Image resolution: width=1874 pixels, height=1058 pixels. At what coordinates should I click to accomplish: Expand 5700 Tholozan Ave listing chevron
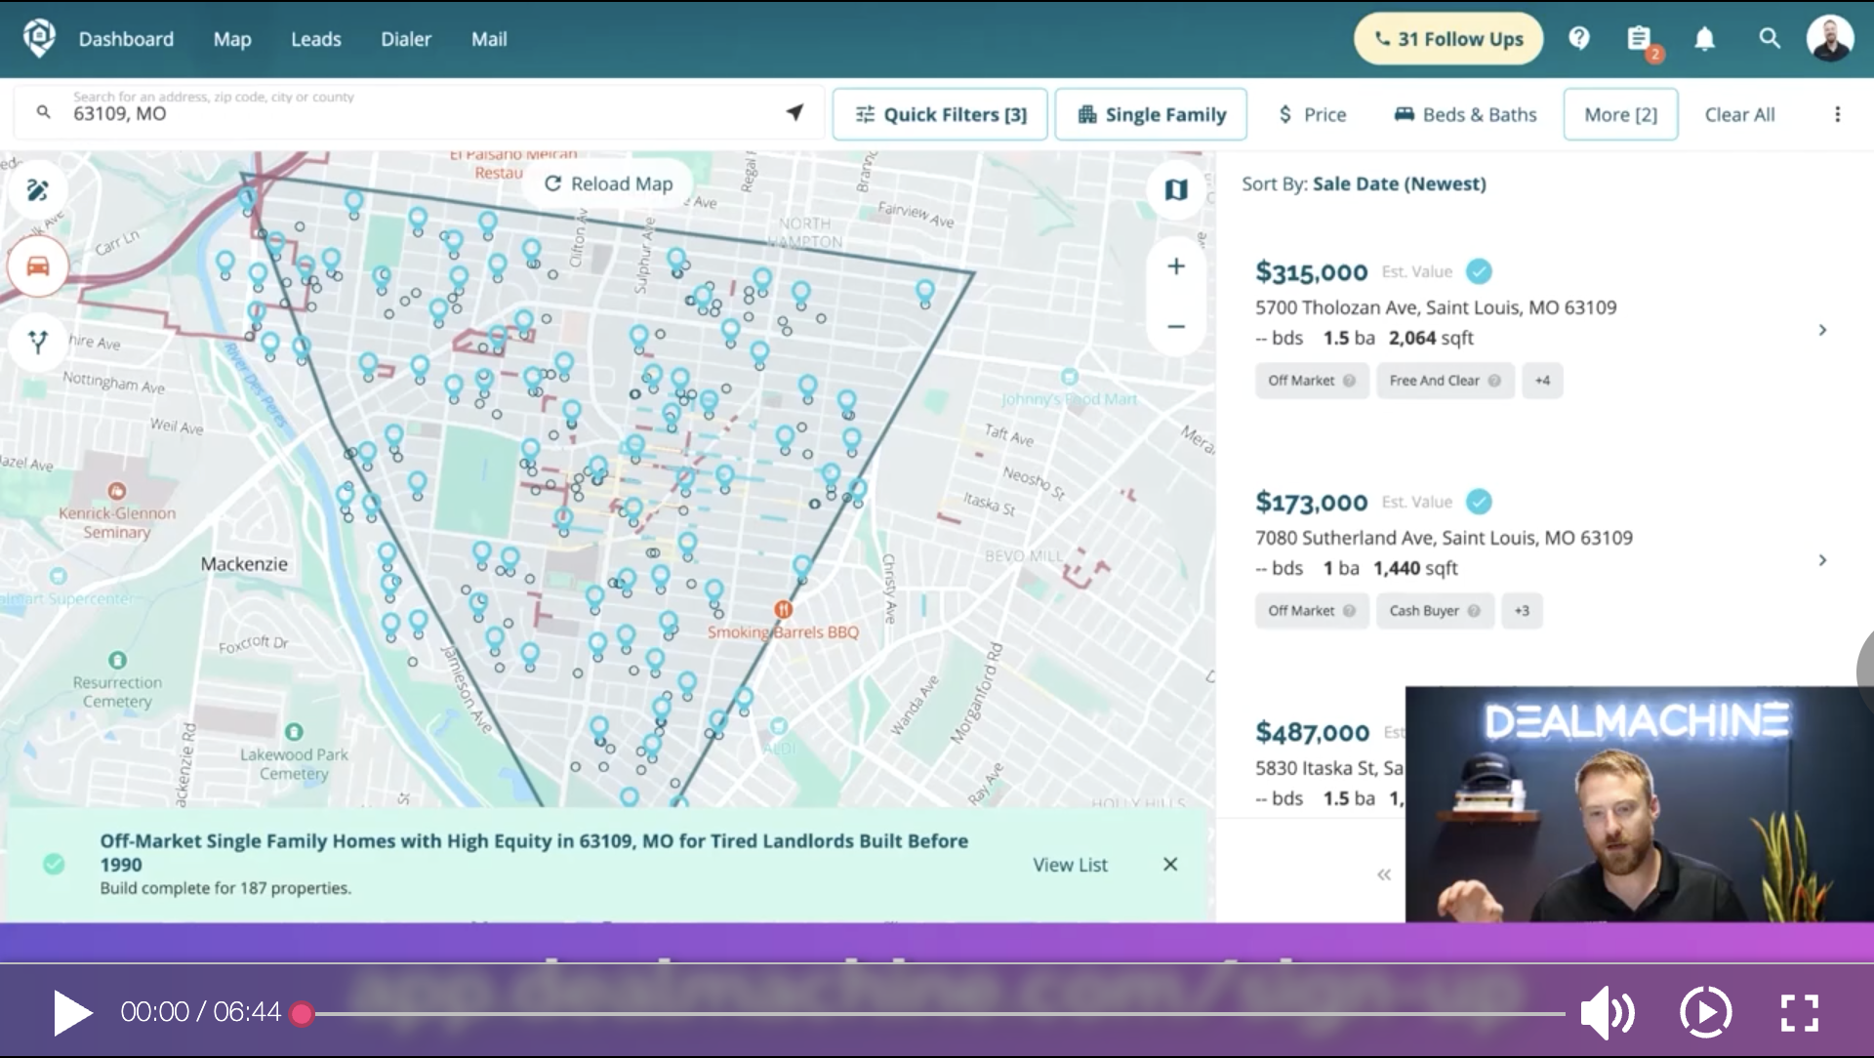[x=1822, y=330]
